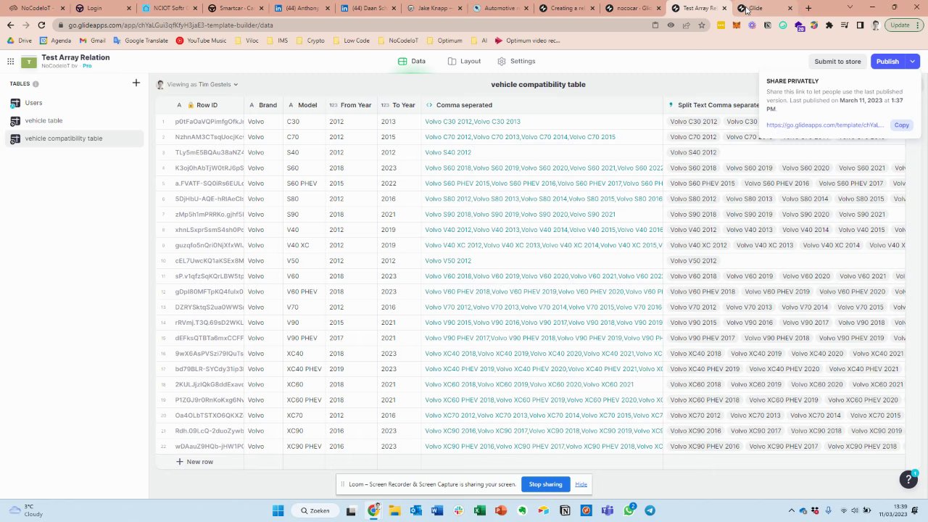The width and height of the screenshot is (928, 522).
Task: Open the Chrome profile avatar
Action: tap(876, 25)
